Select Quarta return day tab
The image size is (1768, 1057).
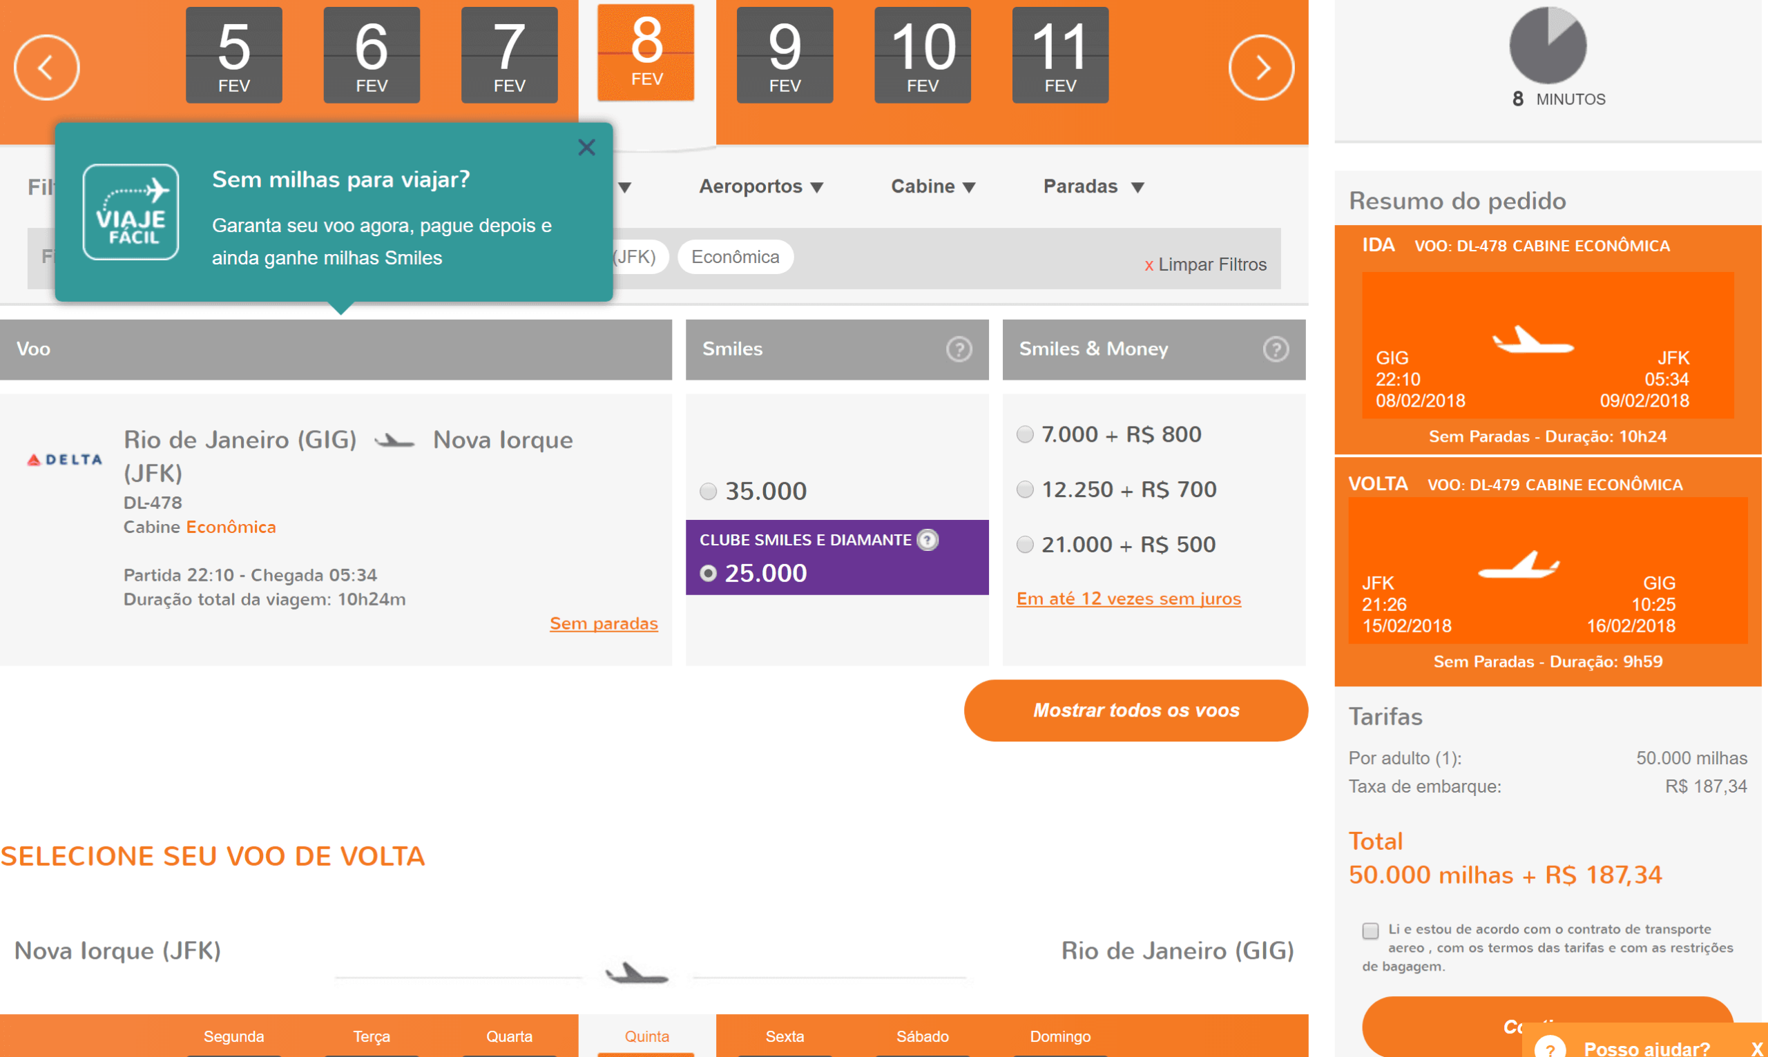(x=509, y=1036)
